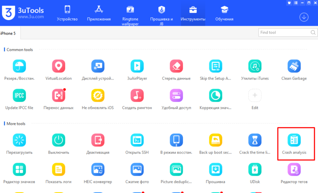Open the Прошивка и JB tab
Screen dimensions: 318x193
point(161,15)
